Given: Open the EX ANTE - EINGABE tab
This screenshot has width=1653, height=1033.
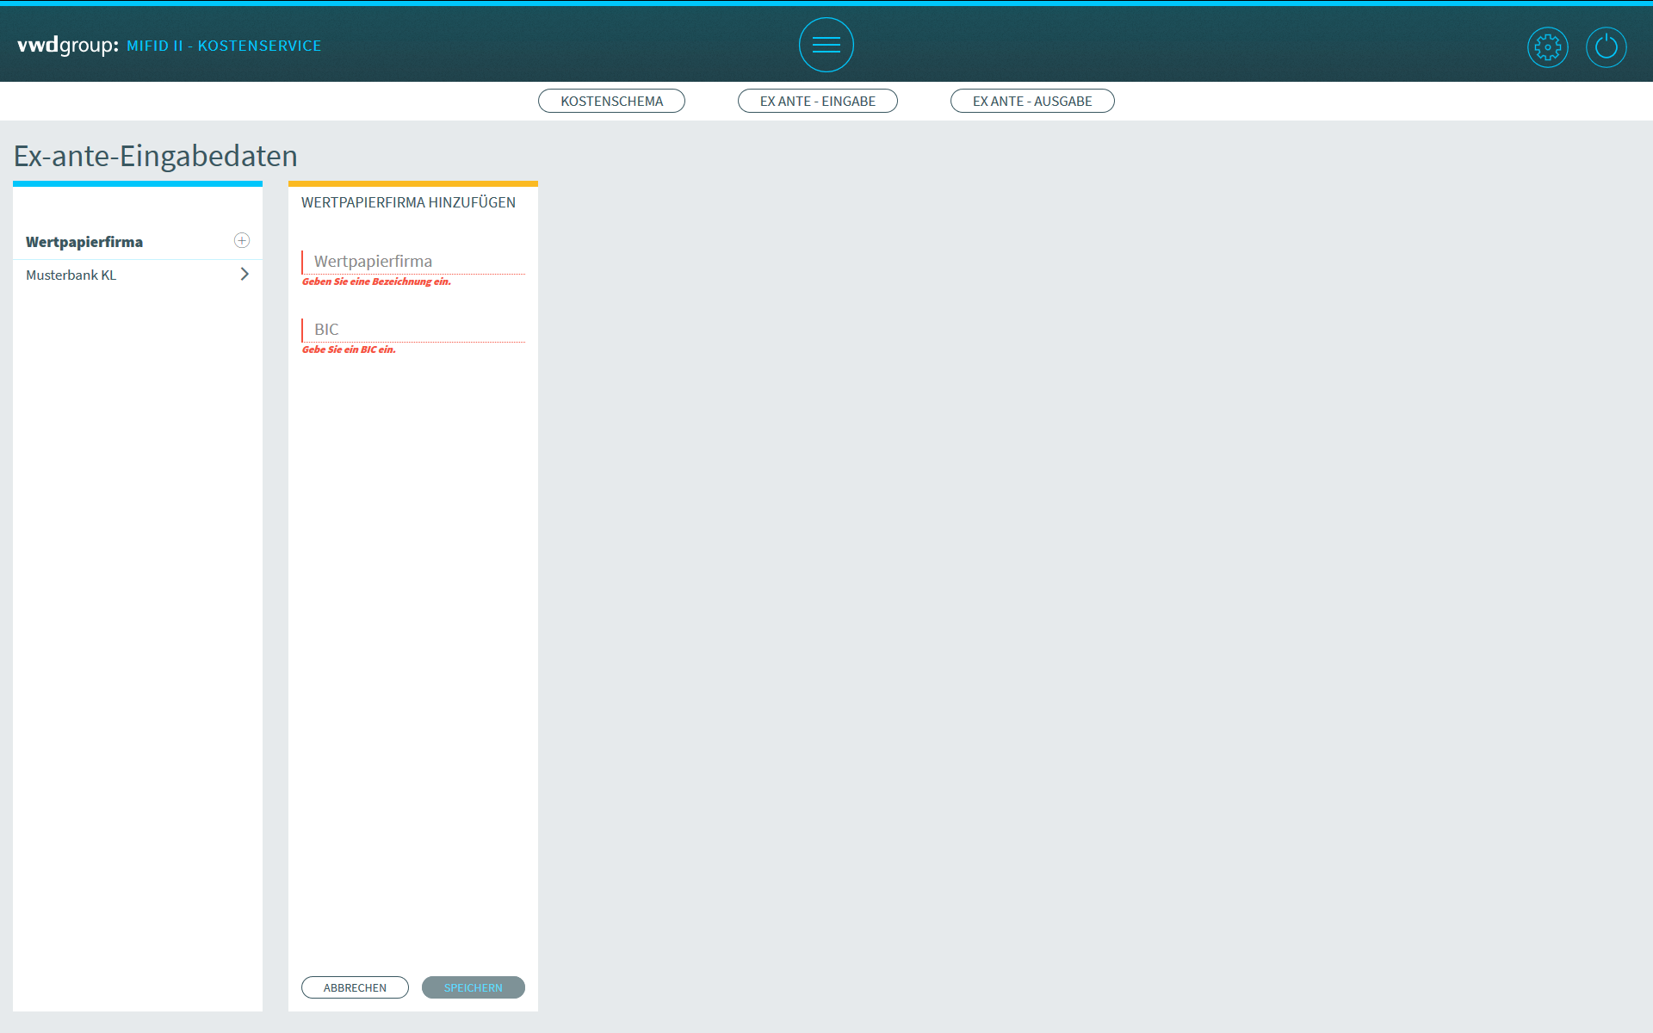Looking at the screenshot, I should 817,101.
